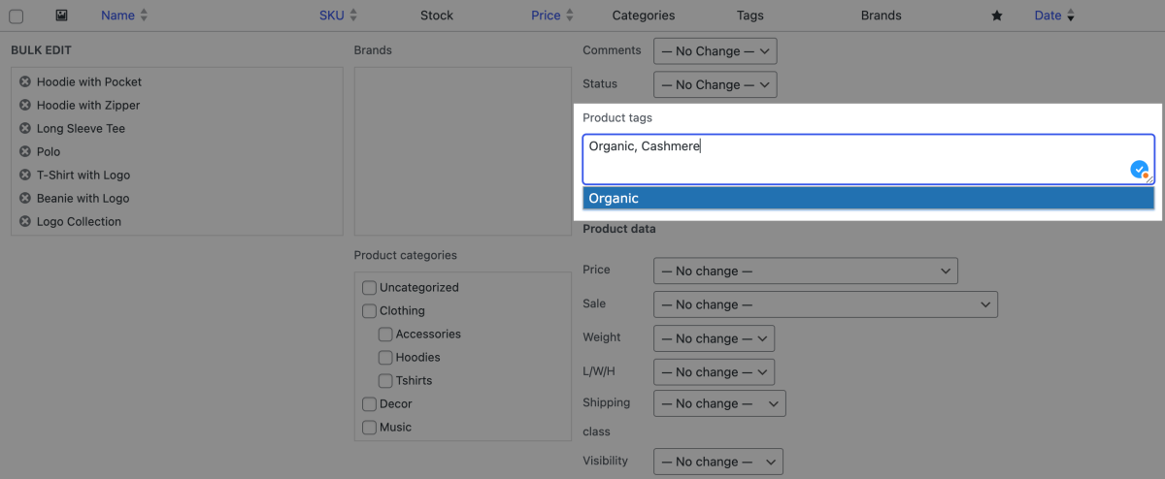1165x479 pixels.
Task: Choose the Organic tag suggestion
Action: (868, 198)
